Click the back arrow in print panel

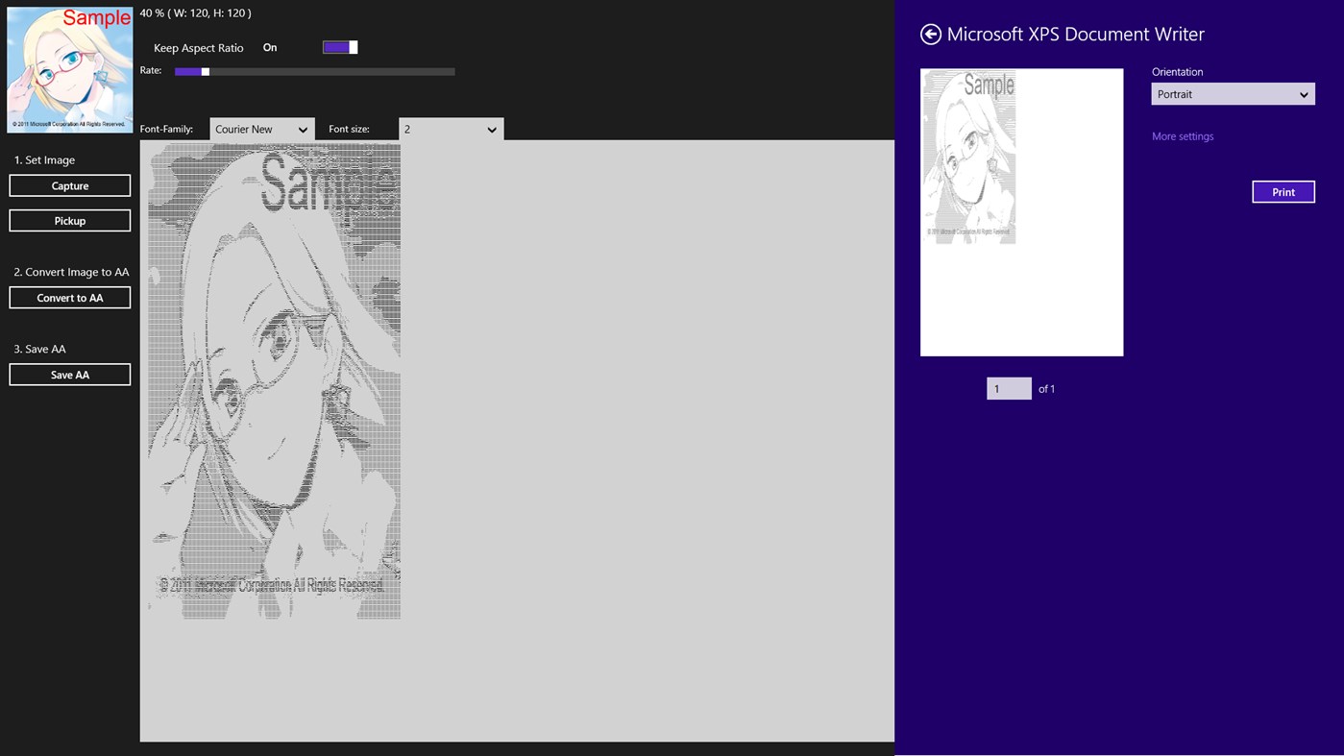(929, 34)
